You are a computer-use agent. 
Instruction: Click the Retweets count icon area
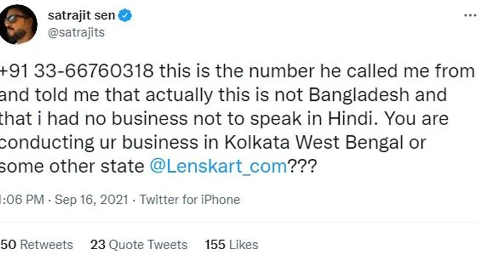point(37,244)
